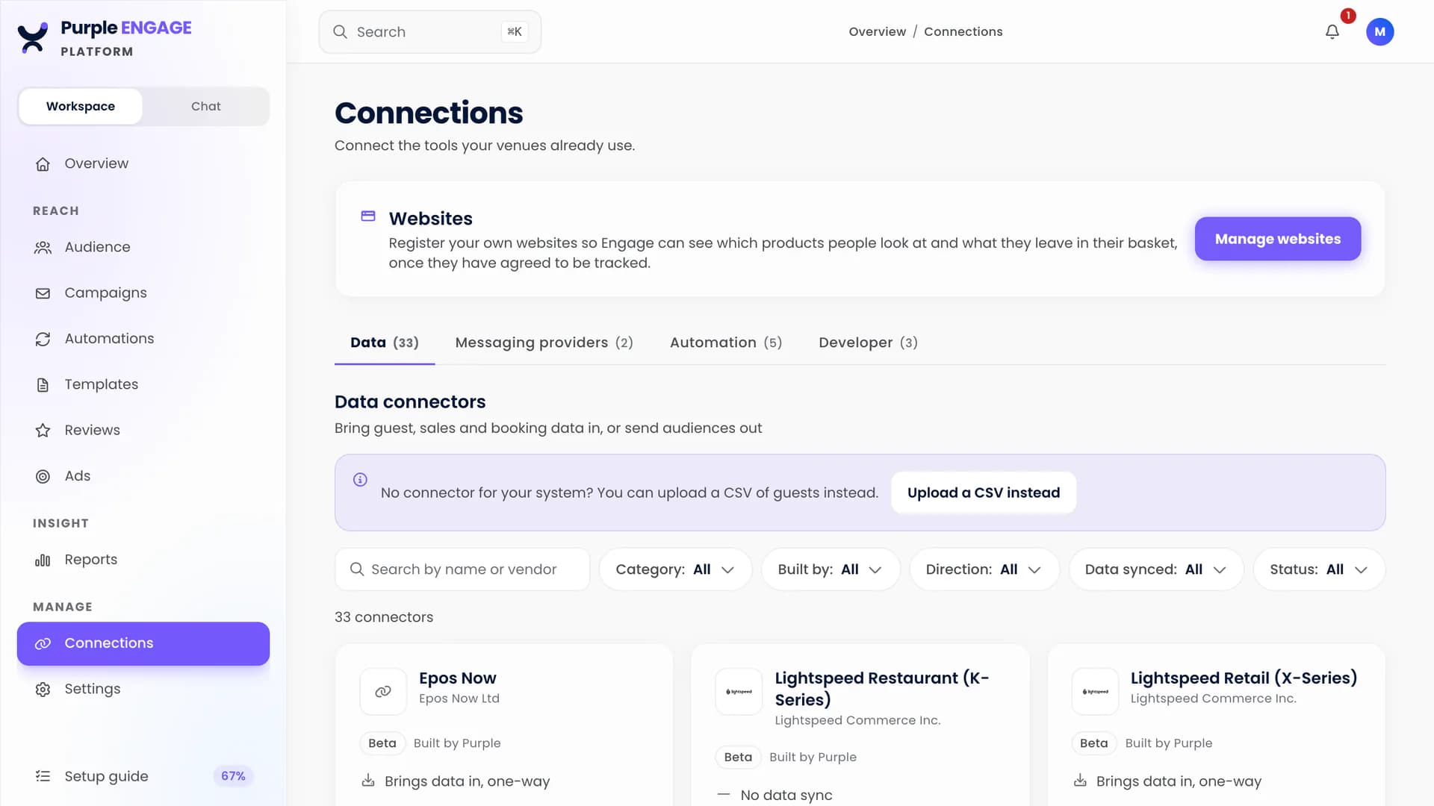This screenshot has height=806, width=1434.
Task: Open the user avatar M menu
Action: pyautogui.click(x=1379, y=31)
